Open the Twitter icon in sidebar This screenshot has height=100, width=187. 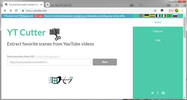[153, 93]
